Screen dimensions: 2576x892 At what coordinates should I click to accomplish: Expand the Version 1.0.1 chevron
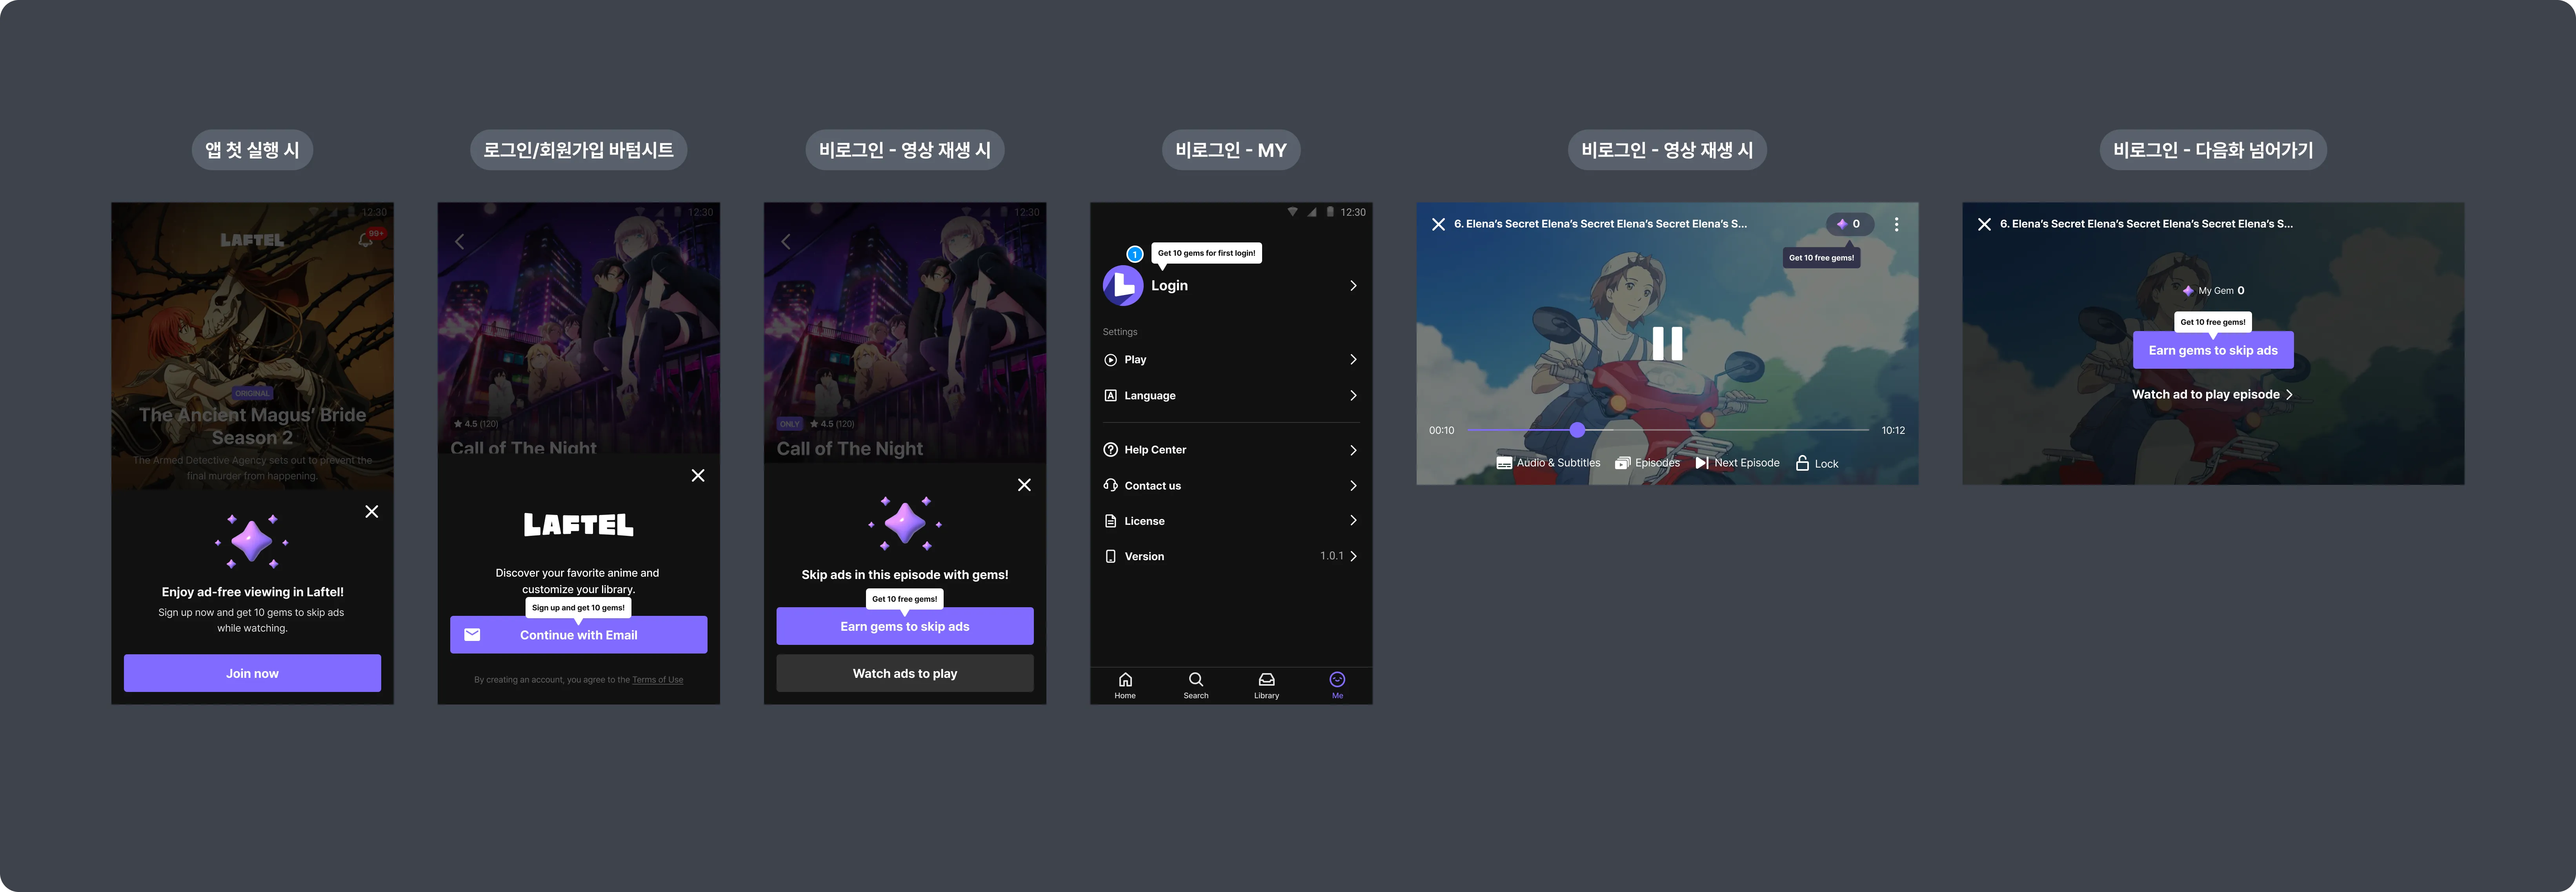click(x=1353, y=556)
